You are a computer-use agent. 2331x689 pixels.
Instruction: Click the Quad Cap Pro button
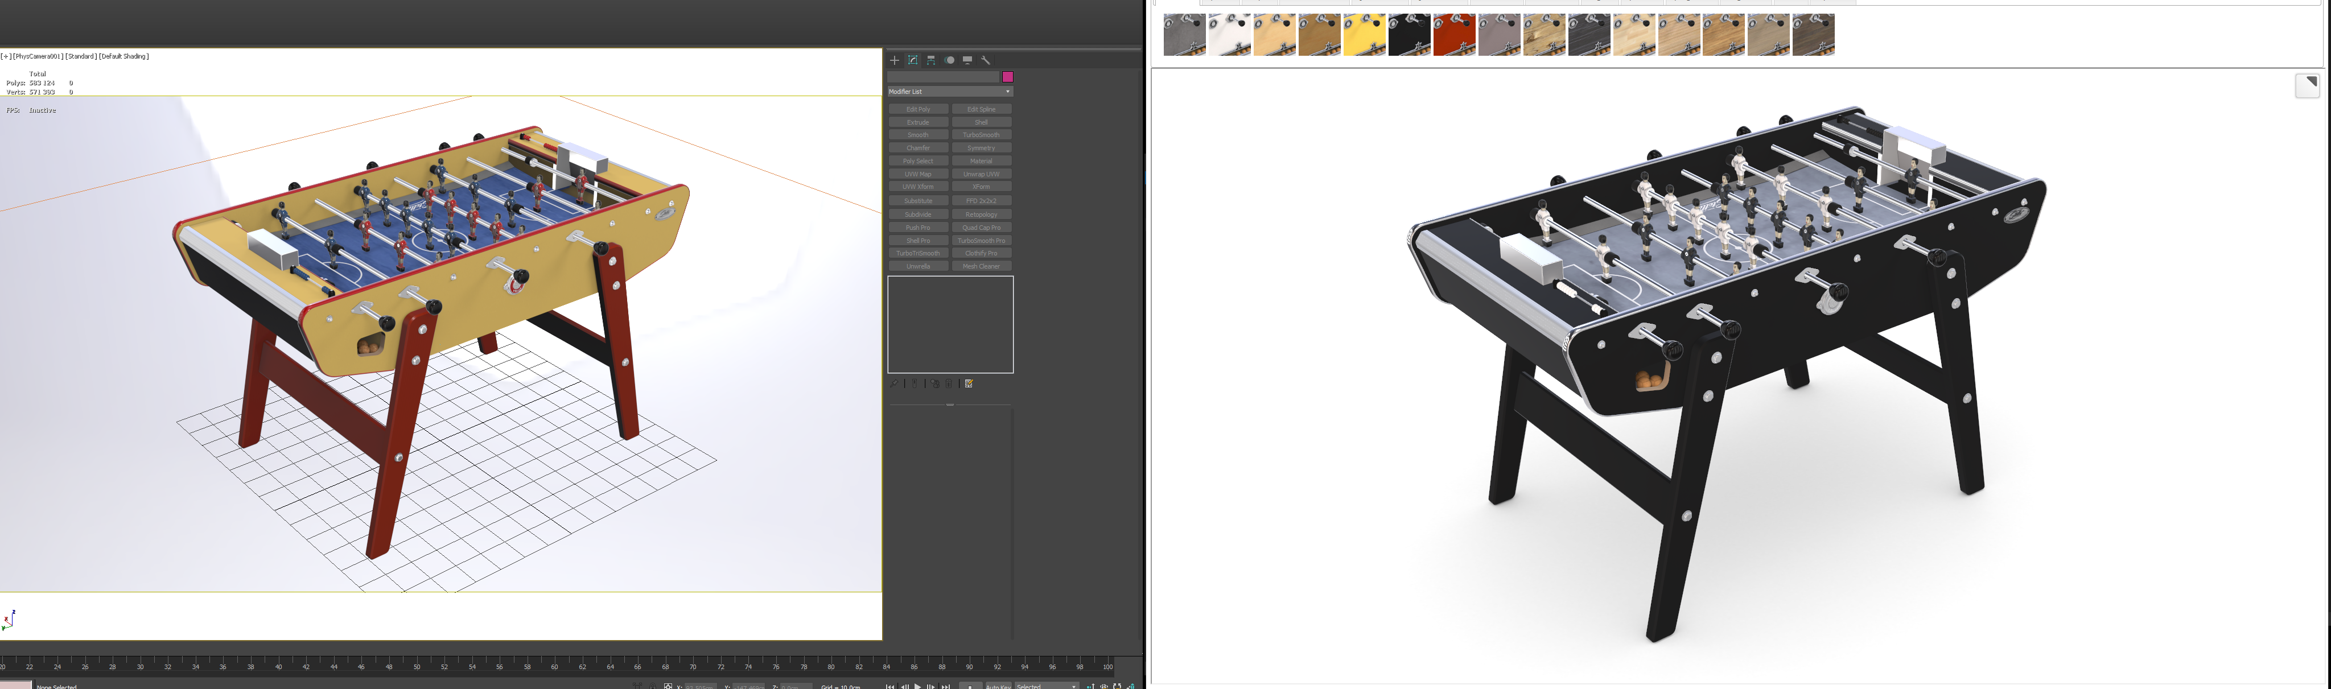(x=981, y=227)
